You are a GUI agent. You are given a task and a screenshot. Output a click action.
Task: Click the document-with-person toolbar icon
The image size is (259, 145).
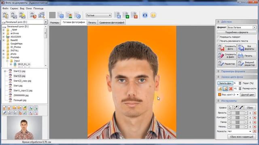(x=69, y=15)
